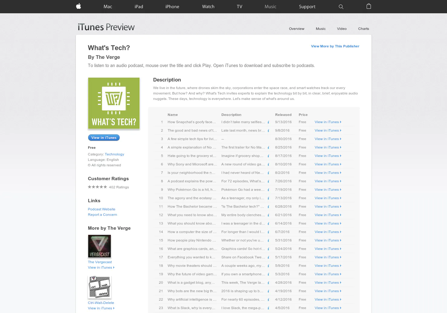View episode dated 7/19/2016 in iTunes
447x313 pixels.
328,190
